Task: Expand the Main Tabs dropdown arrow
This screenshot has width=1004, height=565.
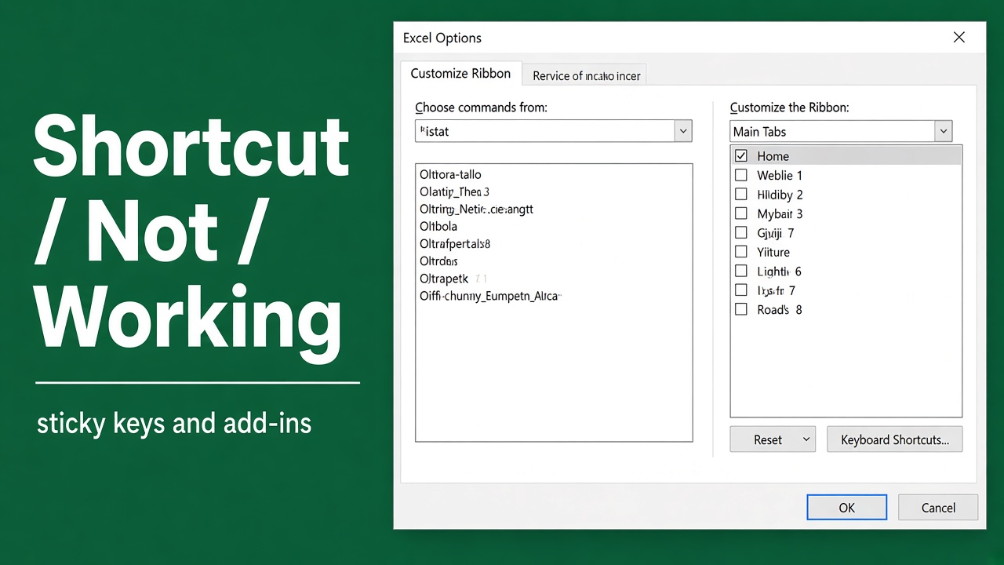Action: pyautogui.click(x=943, y=131)
